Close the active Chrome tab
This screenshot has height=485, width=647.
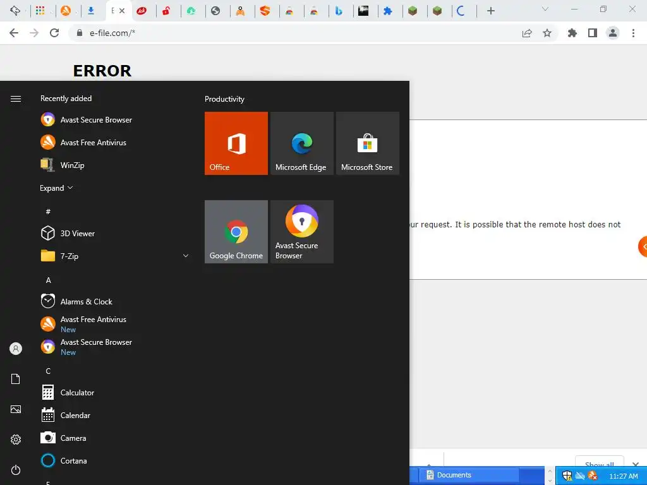(x=122, y=11)
